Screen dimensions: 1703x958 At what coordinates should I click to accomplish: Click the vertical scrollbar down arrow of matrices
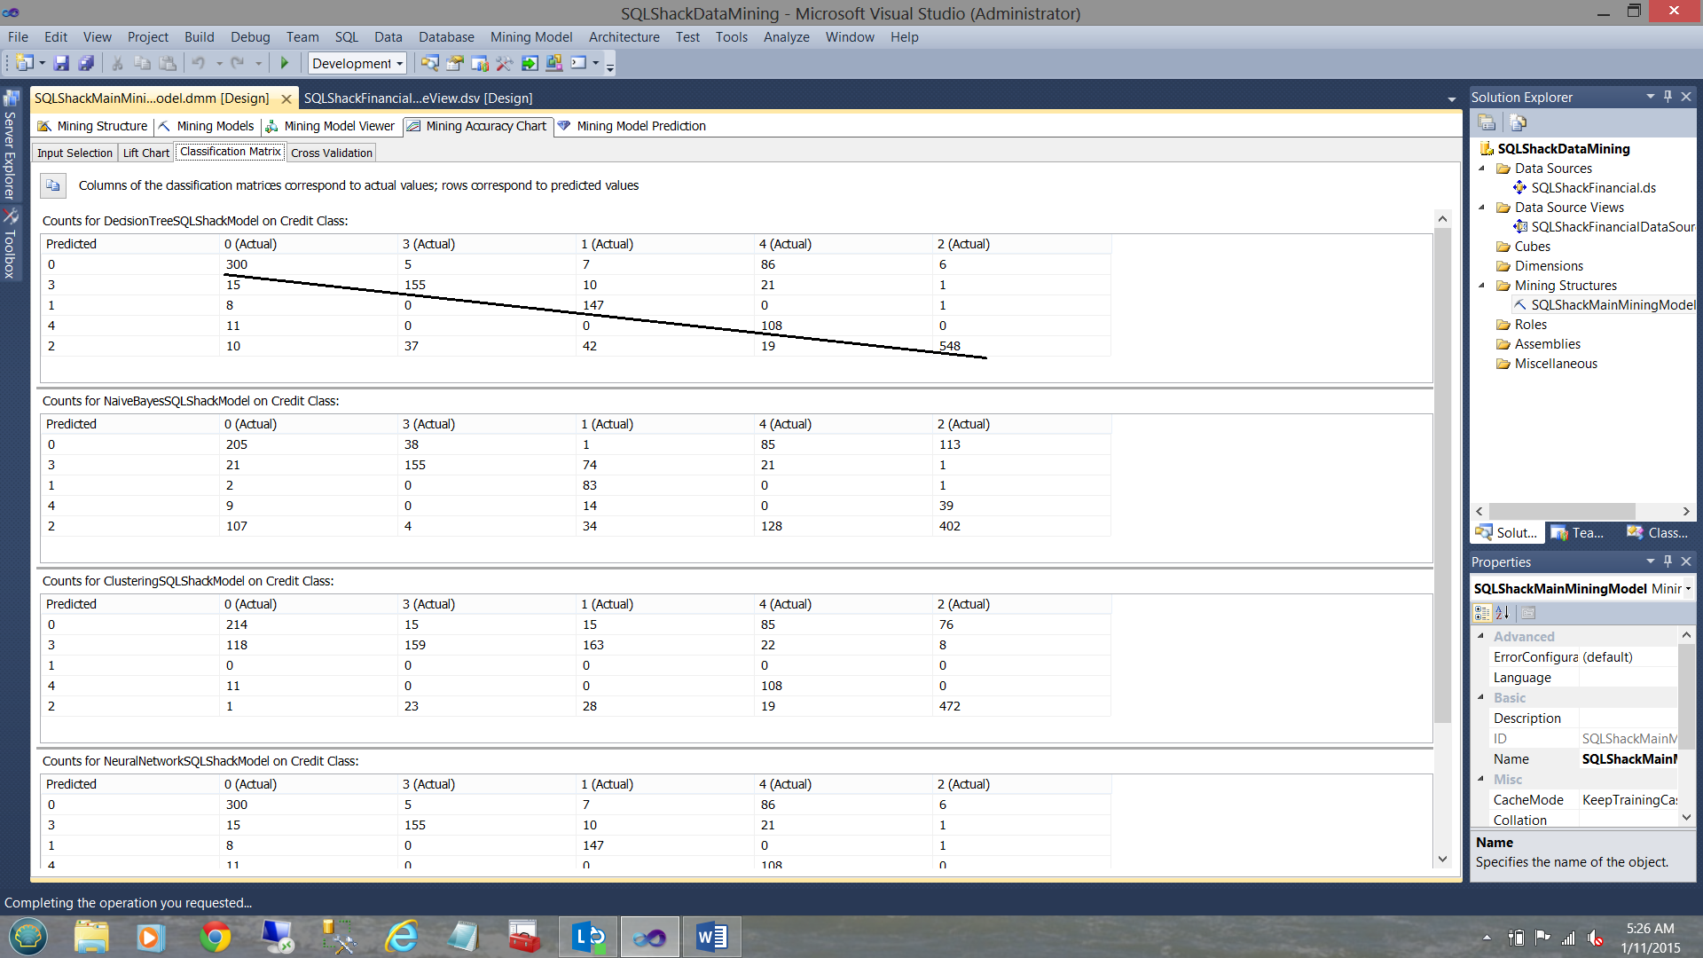click(x=1442, y=859)
